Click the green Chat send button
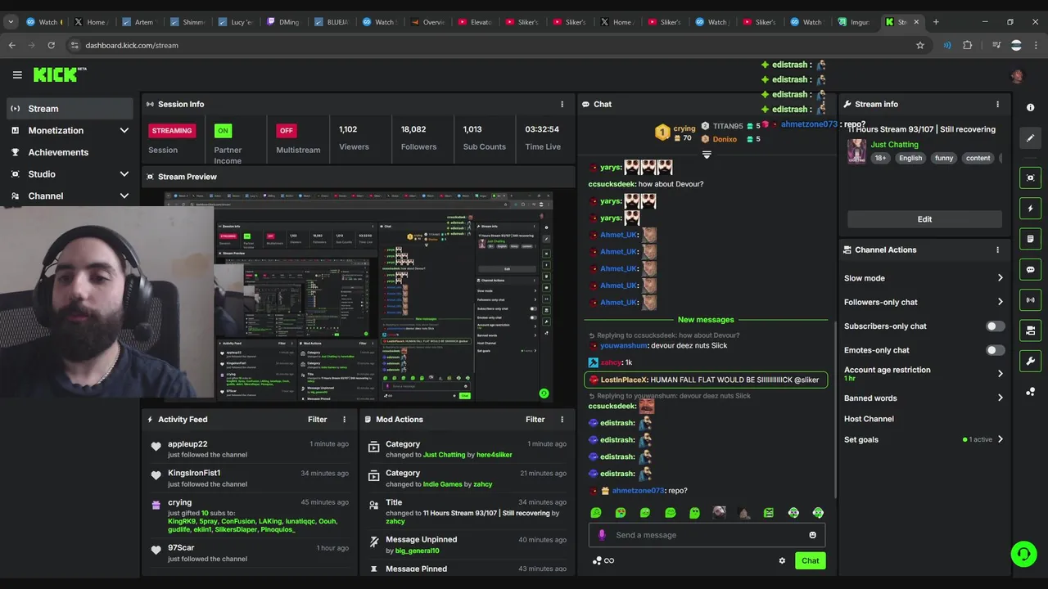Viewport: 1048px width, 589px height. 810,560
